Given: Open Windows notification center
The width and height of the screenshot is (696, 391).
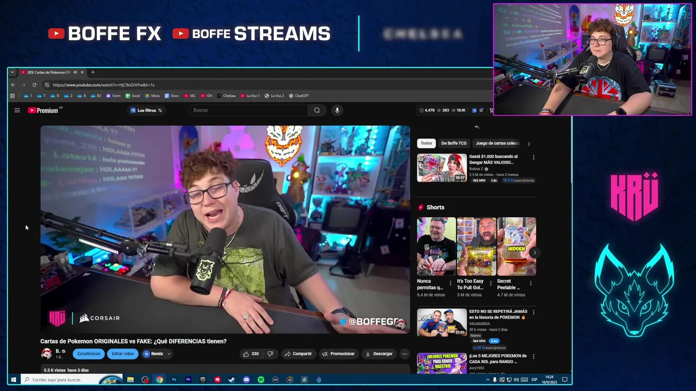Looking at the screenshot, I should pos(565,380).
